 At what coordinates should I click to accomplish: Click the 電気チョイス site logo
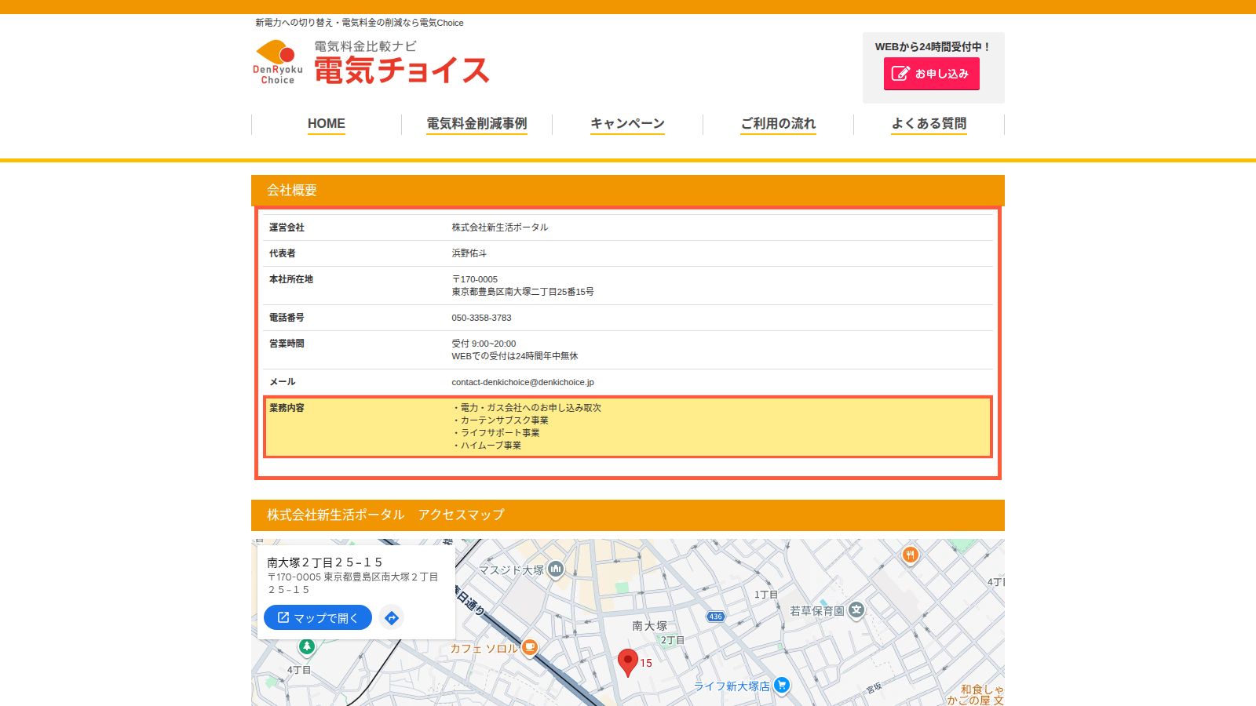371,62
